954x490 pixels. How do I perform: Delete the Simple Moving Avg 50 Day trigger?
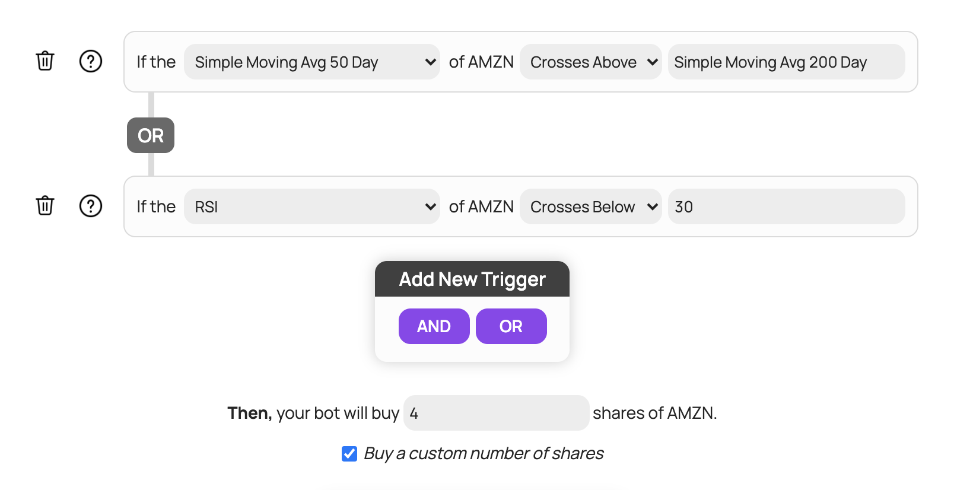(45, 61)
